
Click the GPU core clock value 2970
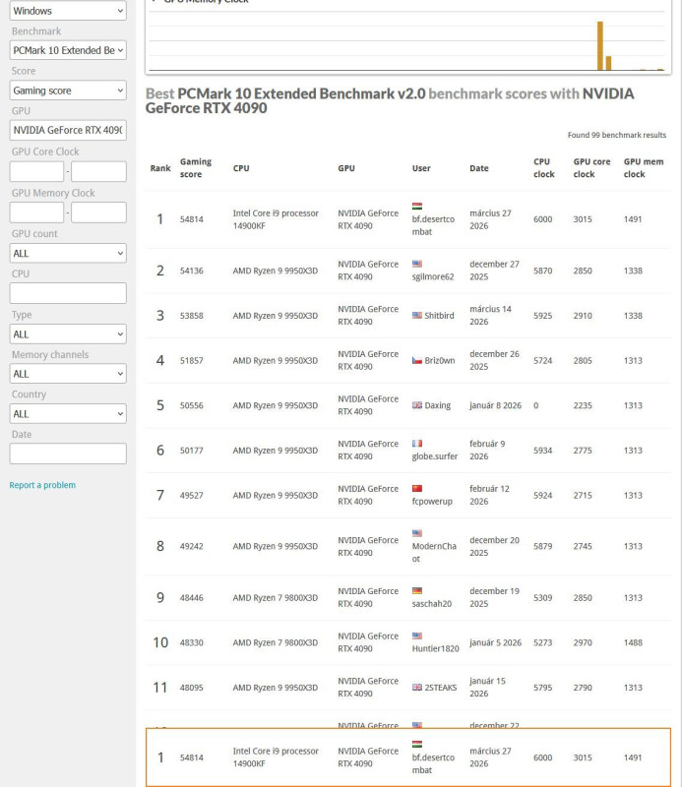point(583,642)
